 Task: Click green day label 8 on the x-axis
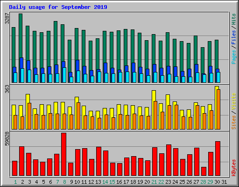coord(64,182)
